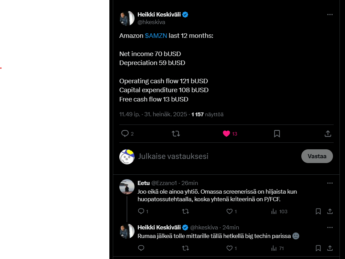Open the $AMZN cashtag link

coord(156,36)
